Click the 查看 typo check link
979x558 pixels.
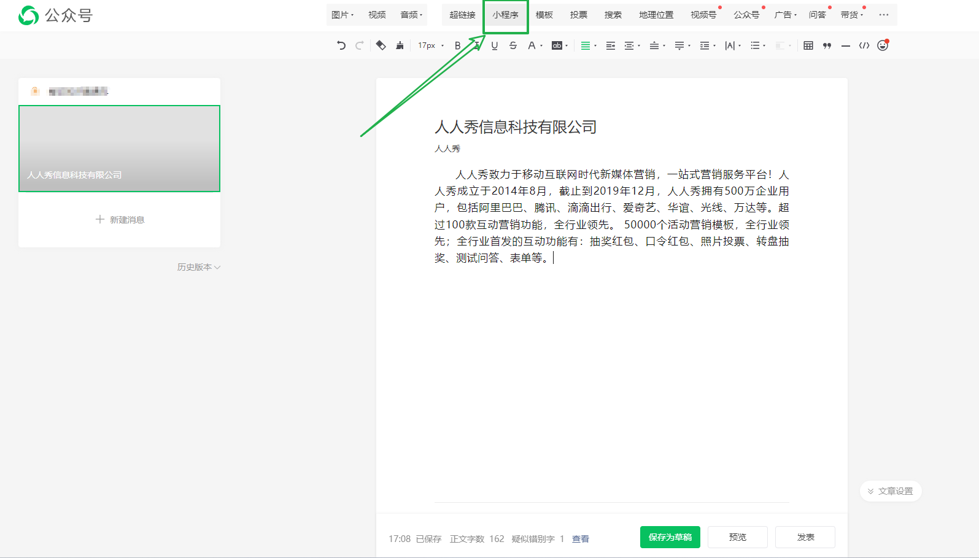coord(581,539)
